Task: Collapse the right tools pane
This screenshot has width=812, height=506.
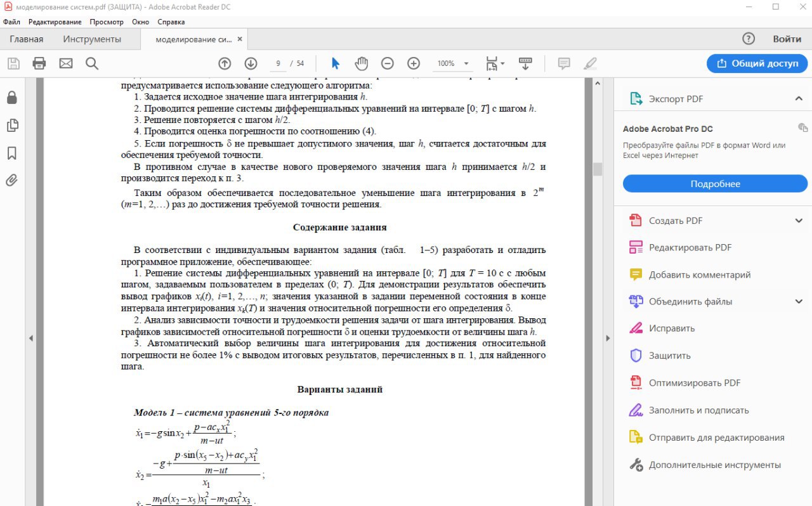Action: click(x=608, y=339)
